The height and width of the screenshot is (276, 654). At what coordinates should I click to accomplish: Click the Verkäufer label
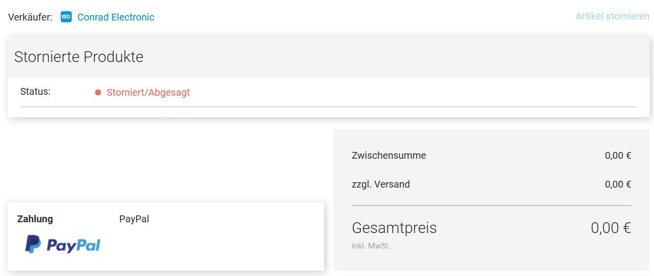click(x=30, y=17)
